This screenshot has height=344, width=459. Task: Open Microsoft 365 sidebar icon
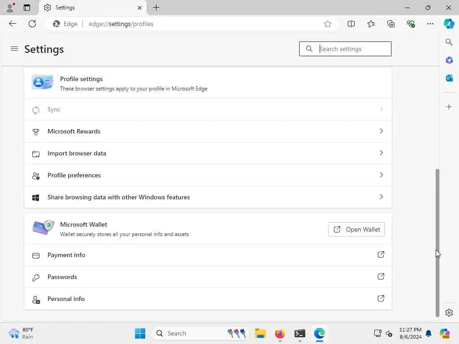[449, 60]
